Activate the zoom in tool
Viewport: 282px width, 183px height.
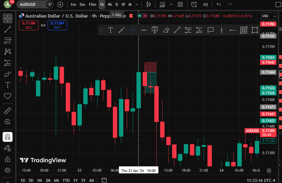click(x=8, y=122)
